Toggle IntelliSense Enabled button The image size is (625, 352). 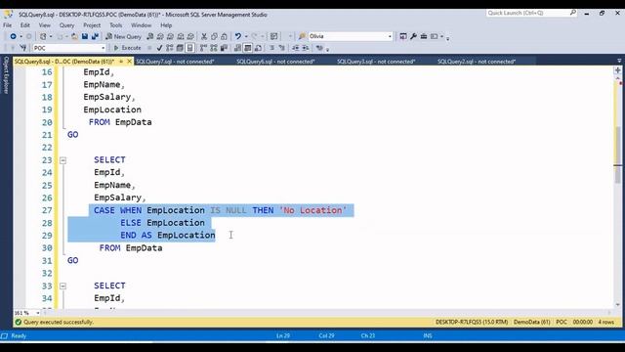(190, 48)
